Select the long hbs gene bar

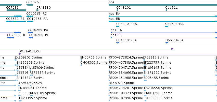pos(163,5)
